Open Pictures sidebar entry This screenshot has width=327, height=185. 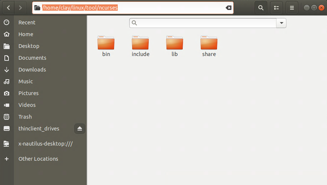28,93
